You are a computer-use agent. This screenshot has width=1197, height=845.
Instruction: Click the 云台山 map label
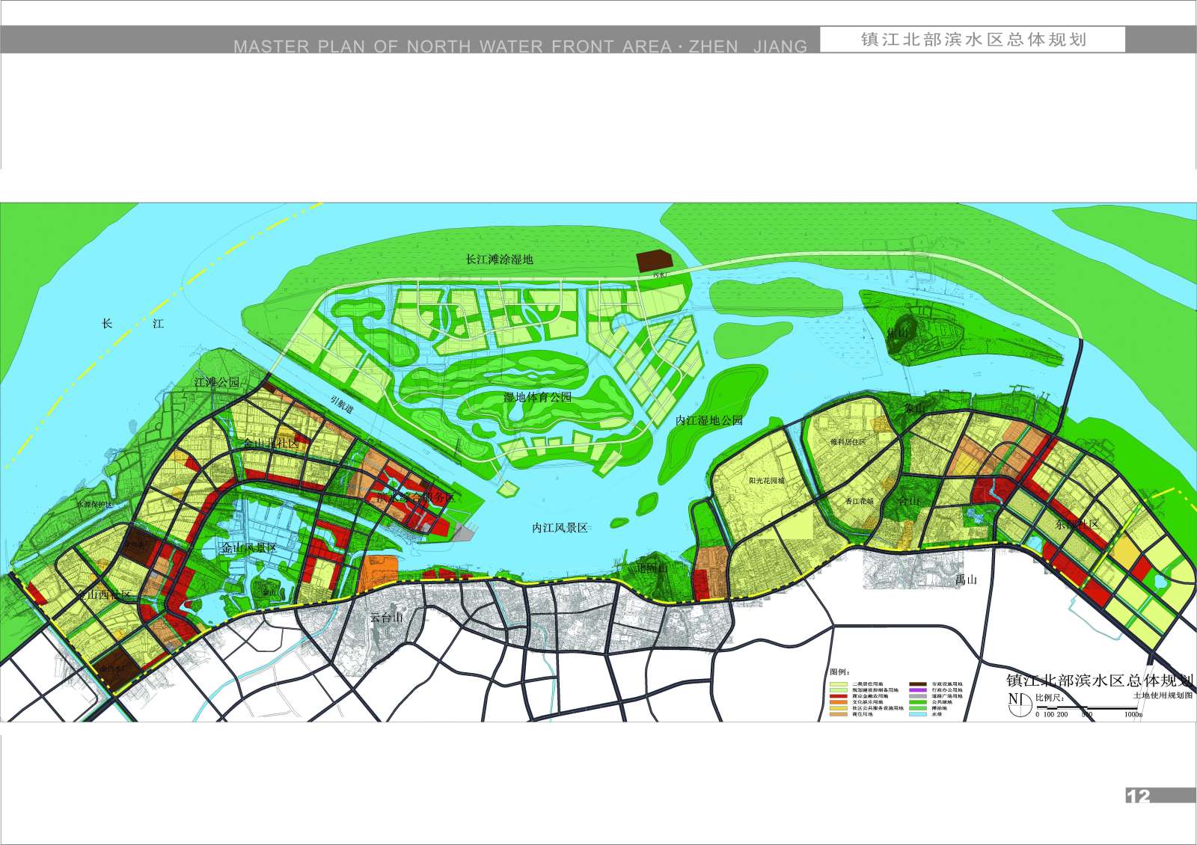[387, 618]
